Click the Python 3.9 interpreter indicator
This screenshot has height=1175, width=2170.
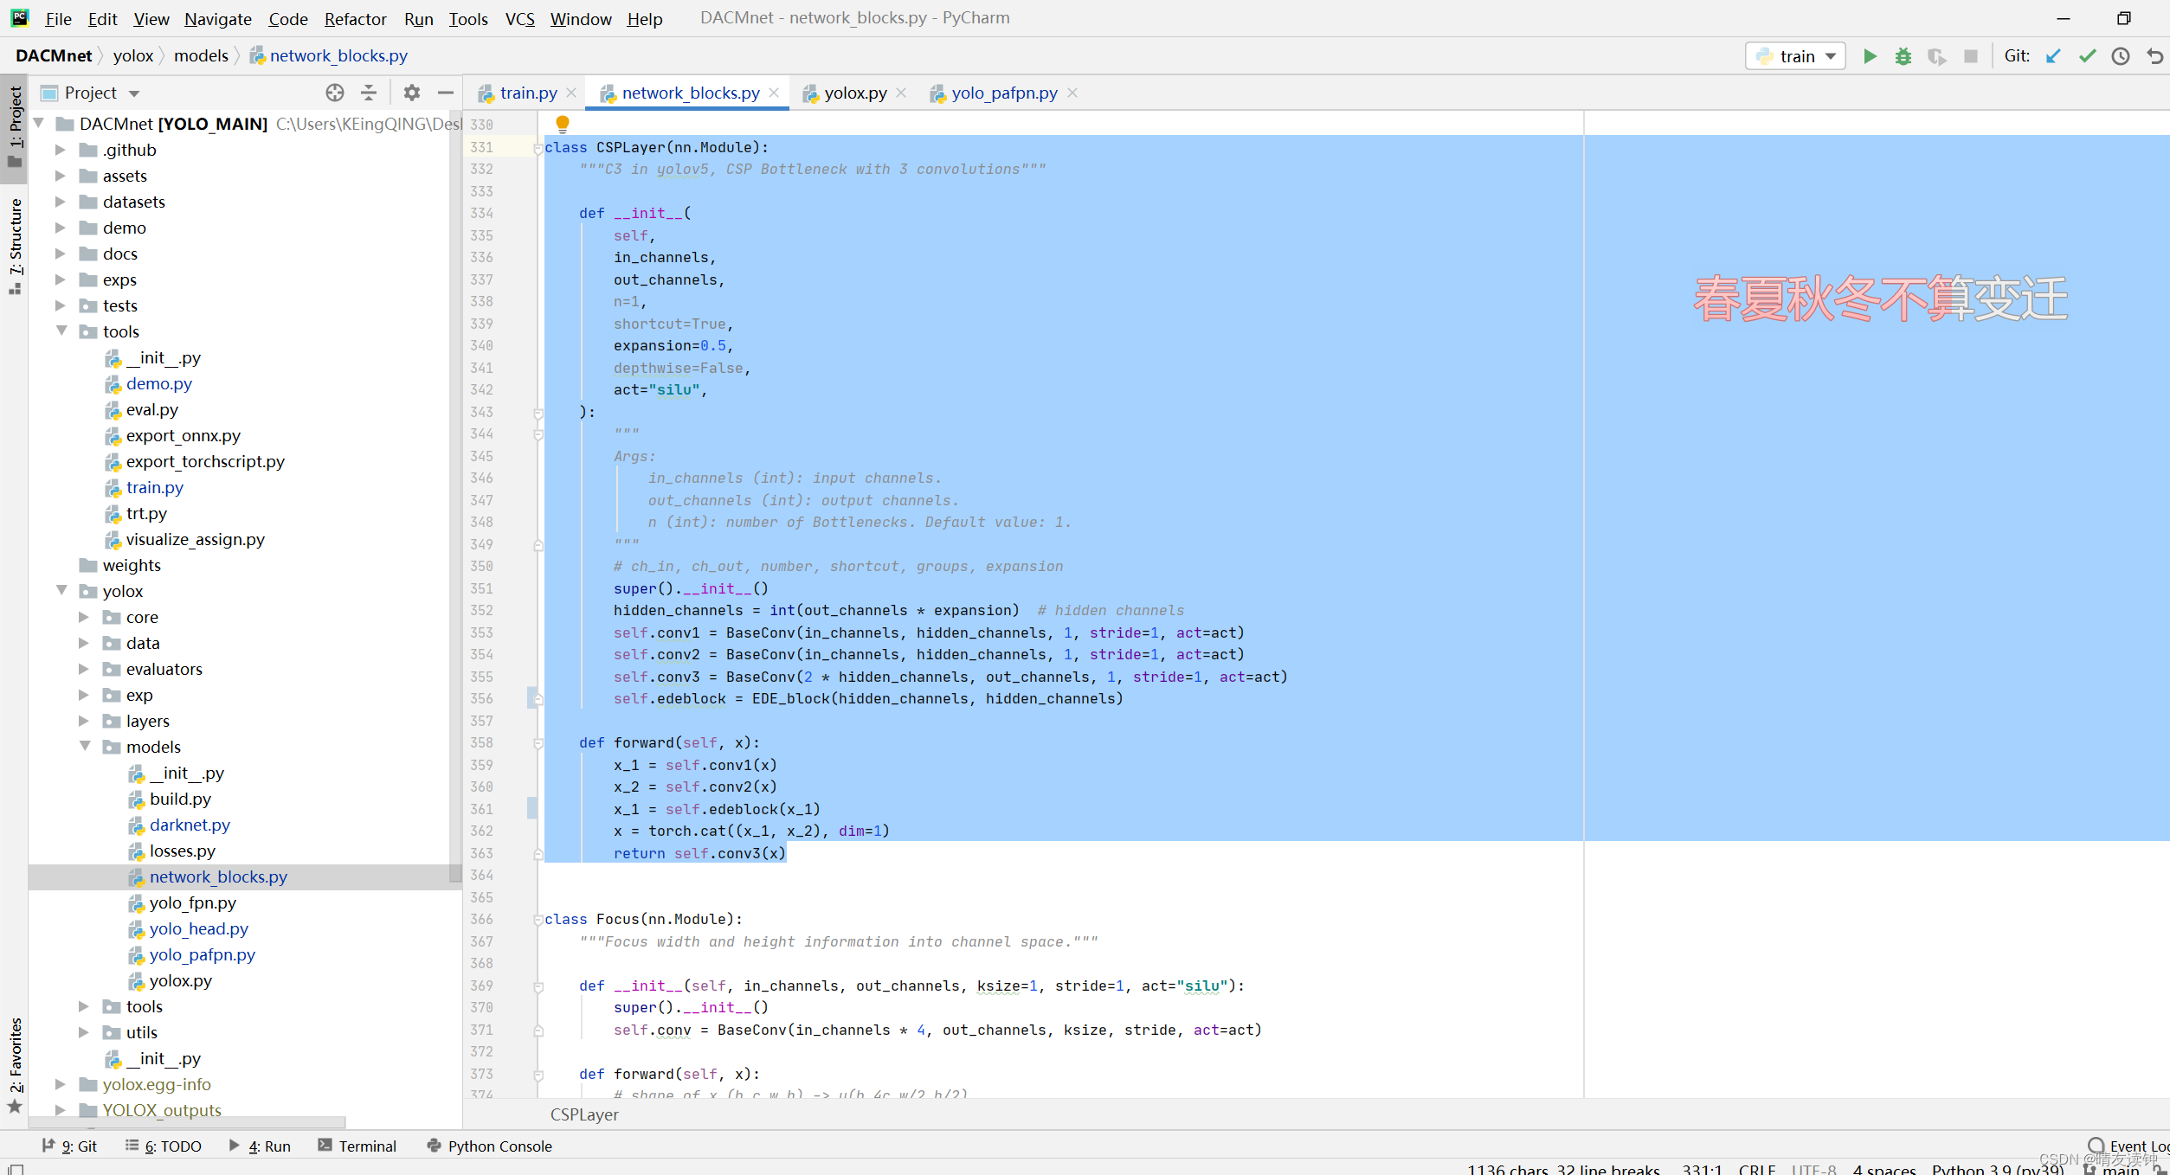(x=1998, y=1169)
